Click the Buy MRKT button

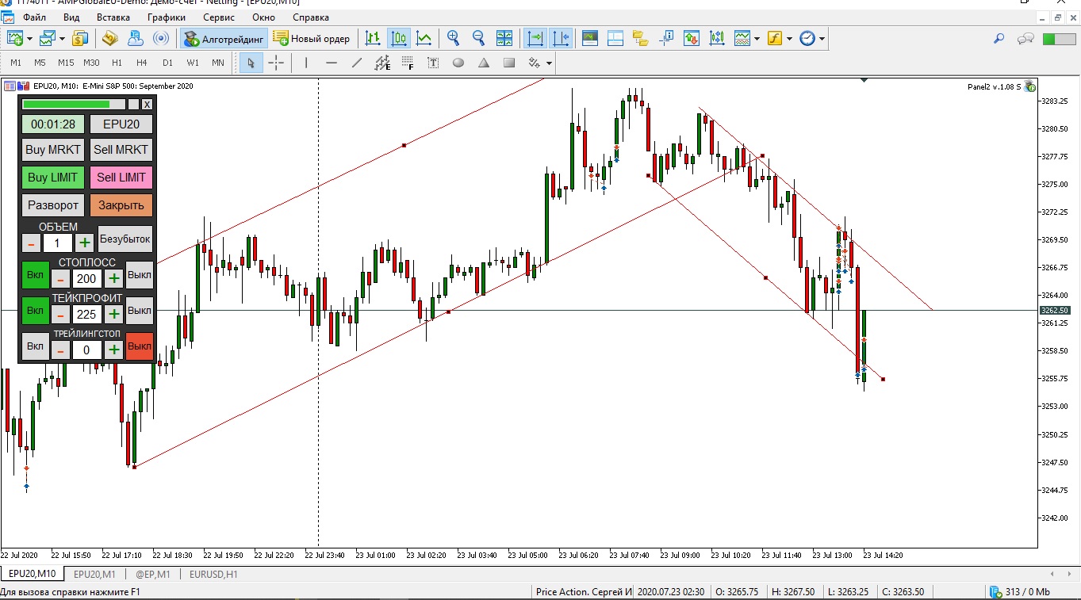pos(53,150)
